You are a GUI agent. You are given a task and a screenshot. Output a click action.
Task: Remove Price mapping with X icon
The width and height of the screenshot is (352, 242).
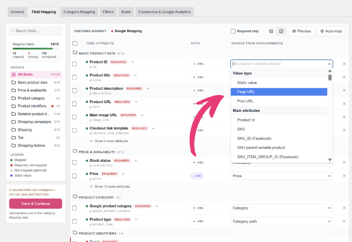tap(344, 176)
